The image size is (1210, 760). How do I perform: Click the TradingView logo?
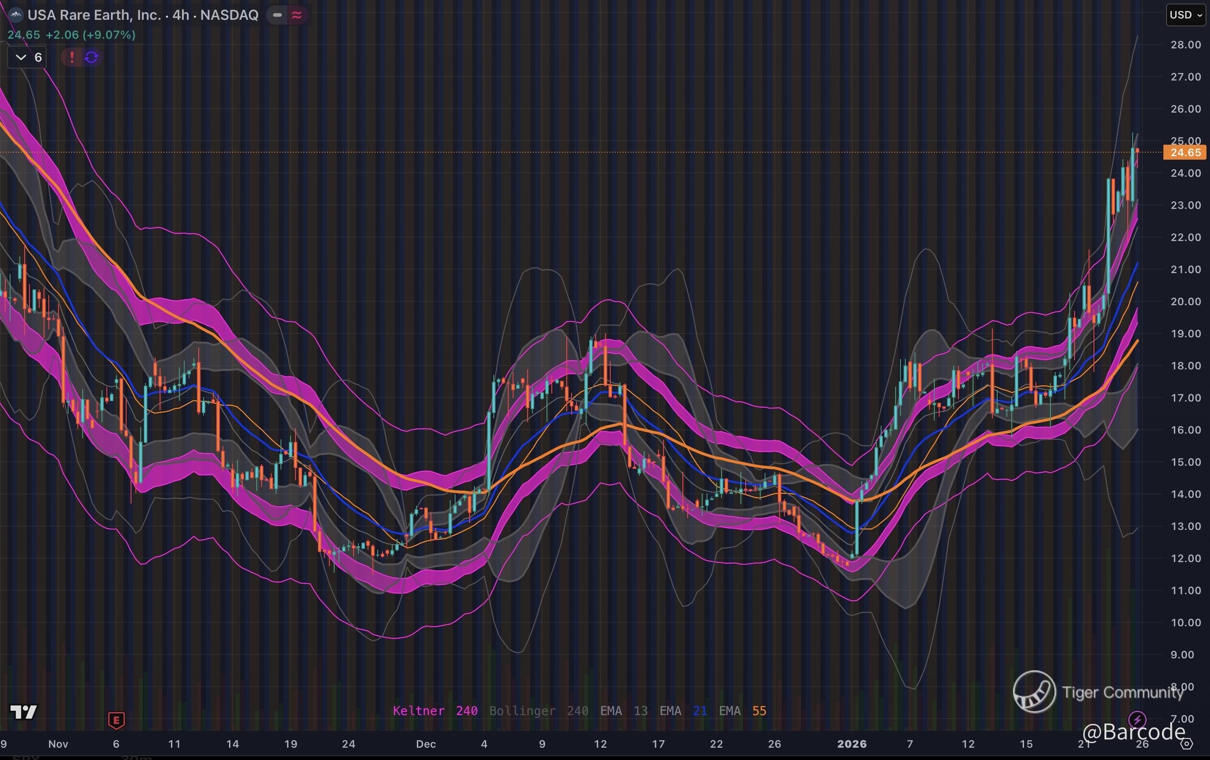tap(24, 712)
